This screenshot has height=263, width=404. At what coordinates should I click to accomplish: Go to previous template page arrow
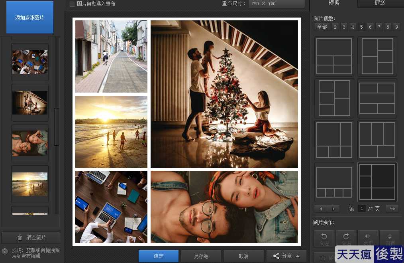pos(320,209)
